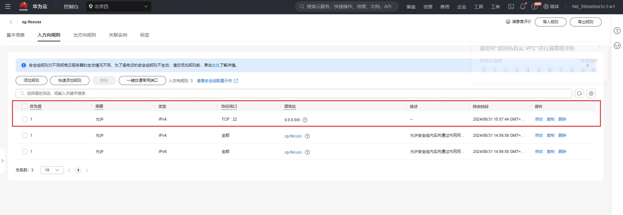Image resolution: width=623 pixels, height=215 pixels.
Task: Open 费用 in top menu
Action: click(445, 7)
